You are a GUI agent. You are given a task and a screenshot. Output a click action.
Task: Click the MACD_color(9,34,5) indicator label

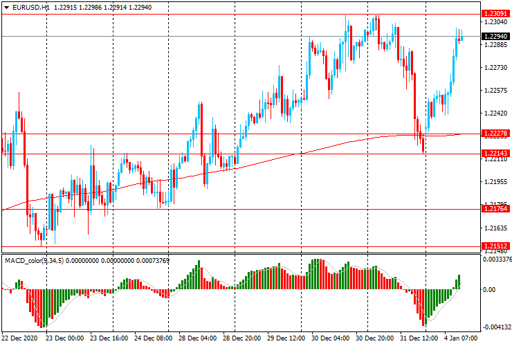point(35,261)
